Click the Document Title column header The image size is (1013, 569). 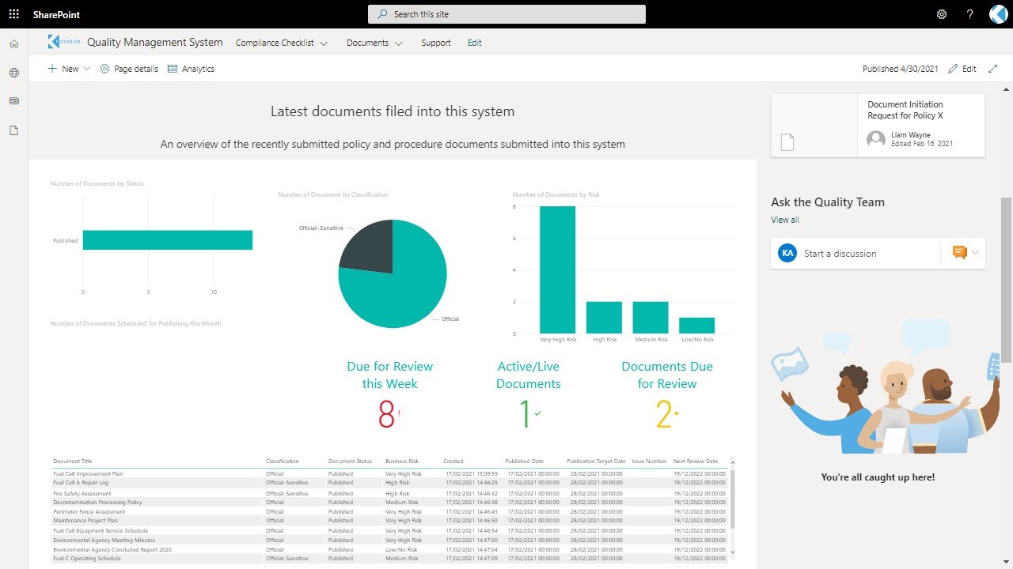coord(73,462)
